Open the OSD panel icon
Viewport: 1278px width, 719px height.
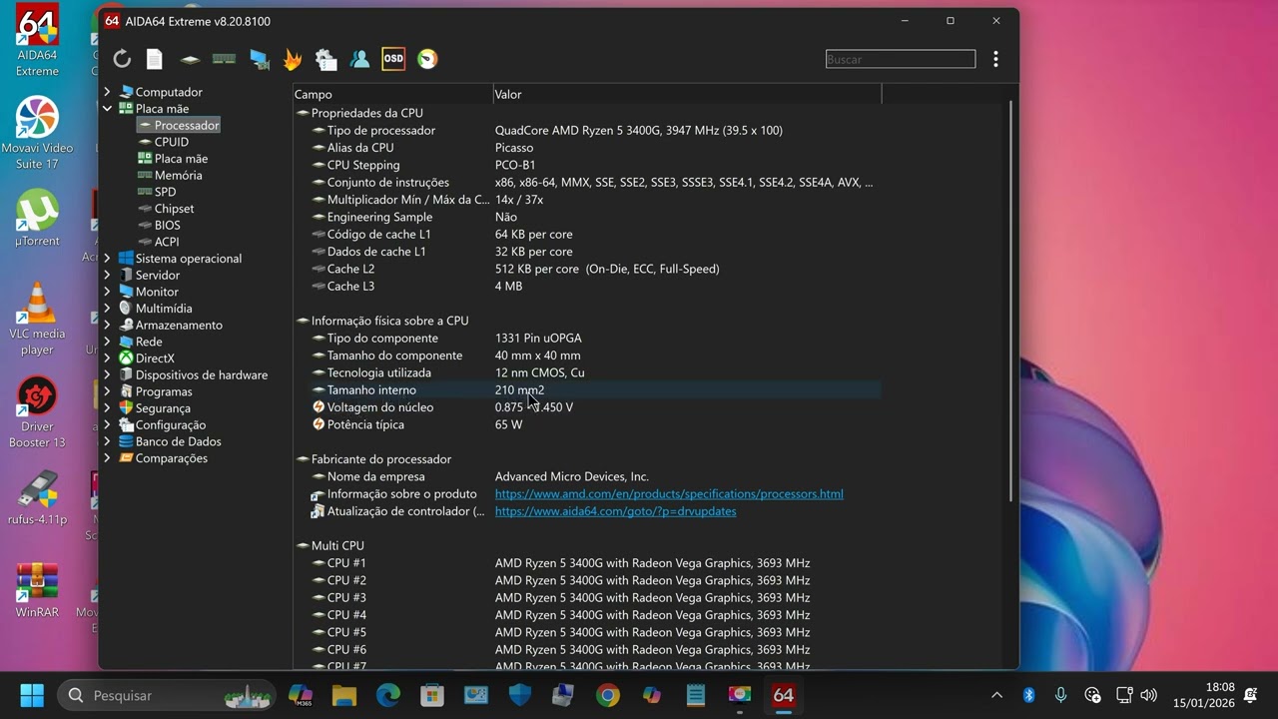393,59
